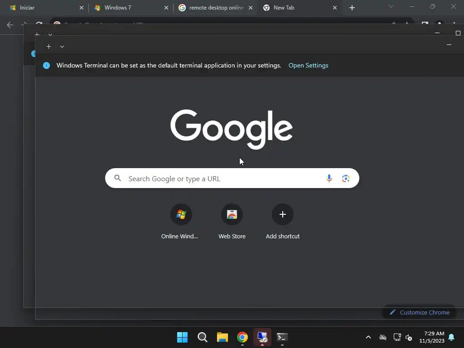
Task: Close the remote desktop online tab
Action: point(251,8)
